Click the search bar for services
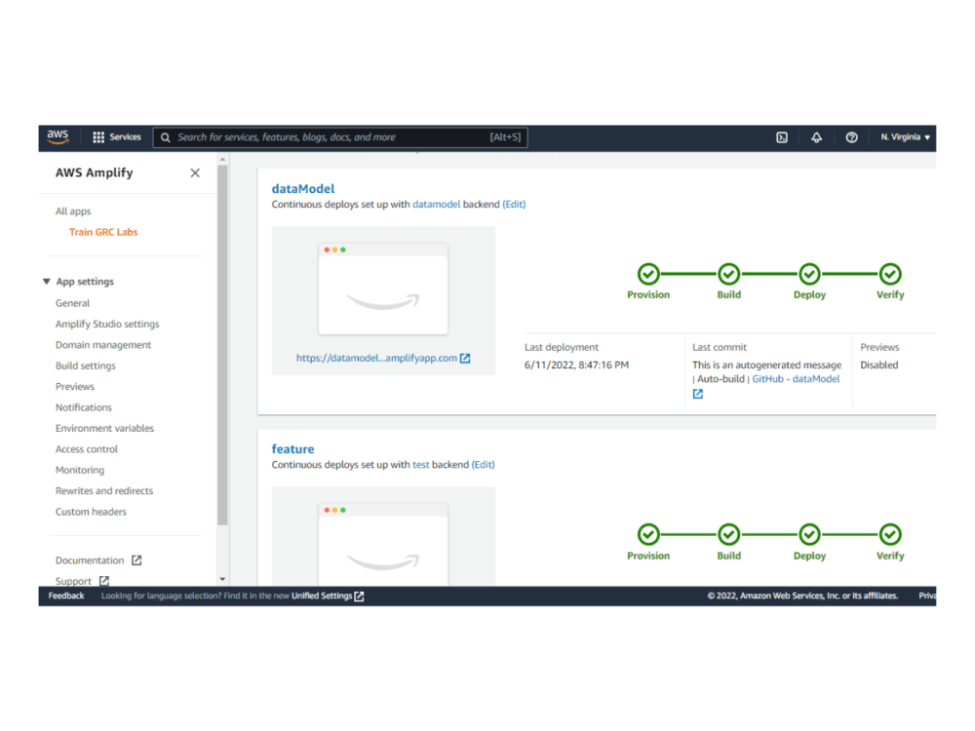This screenshot has width=975, height=731. click(x=340, y=137)
